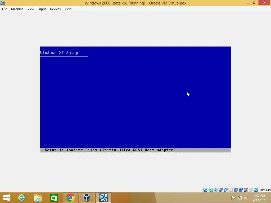Click the audio indicator in VirtualBox status bar

pyautogui.click(x=215, y=190)
